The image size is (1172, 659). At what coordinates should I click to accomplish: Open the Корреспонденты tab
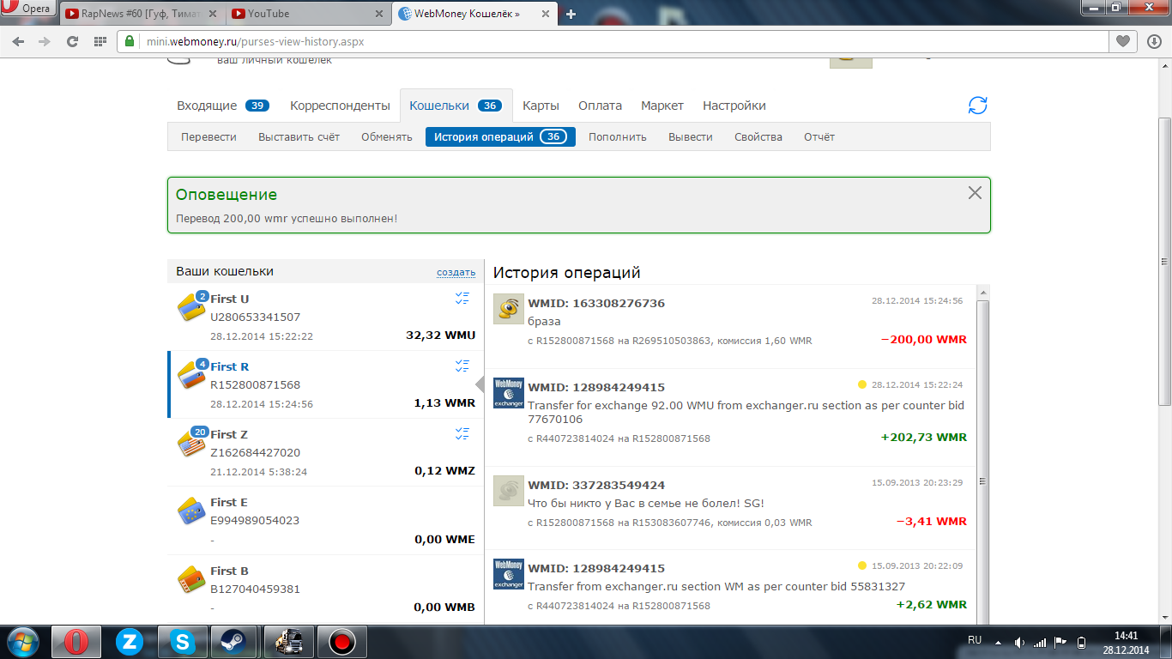coord(340,106)
